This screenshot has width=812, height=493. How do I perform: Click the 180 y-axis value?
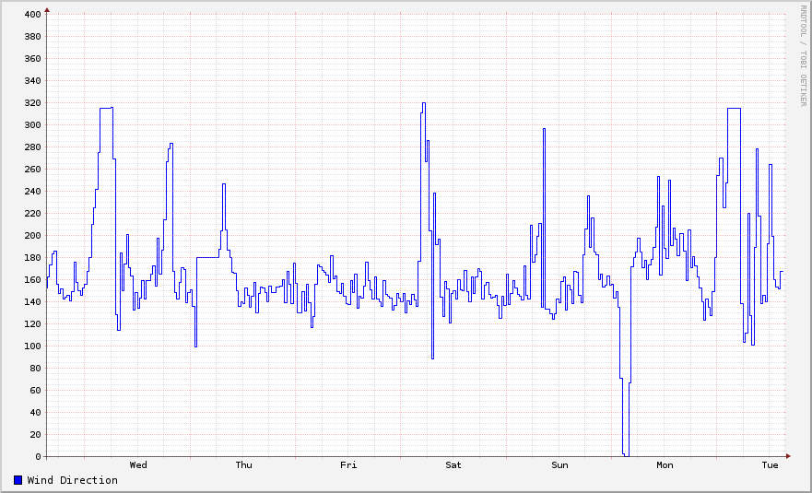click(x=32, y=258)
